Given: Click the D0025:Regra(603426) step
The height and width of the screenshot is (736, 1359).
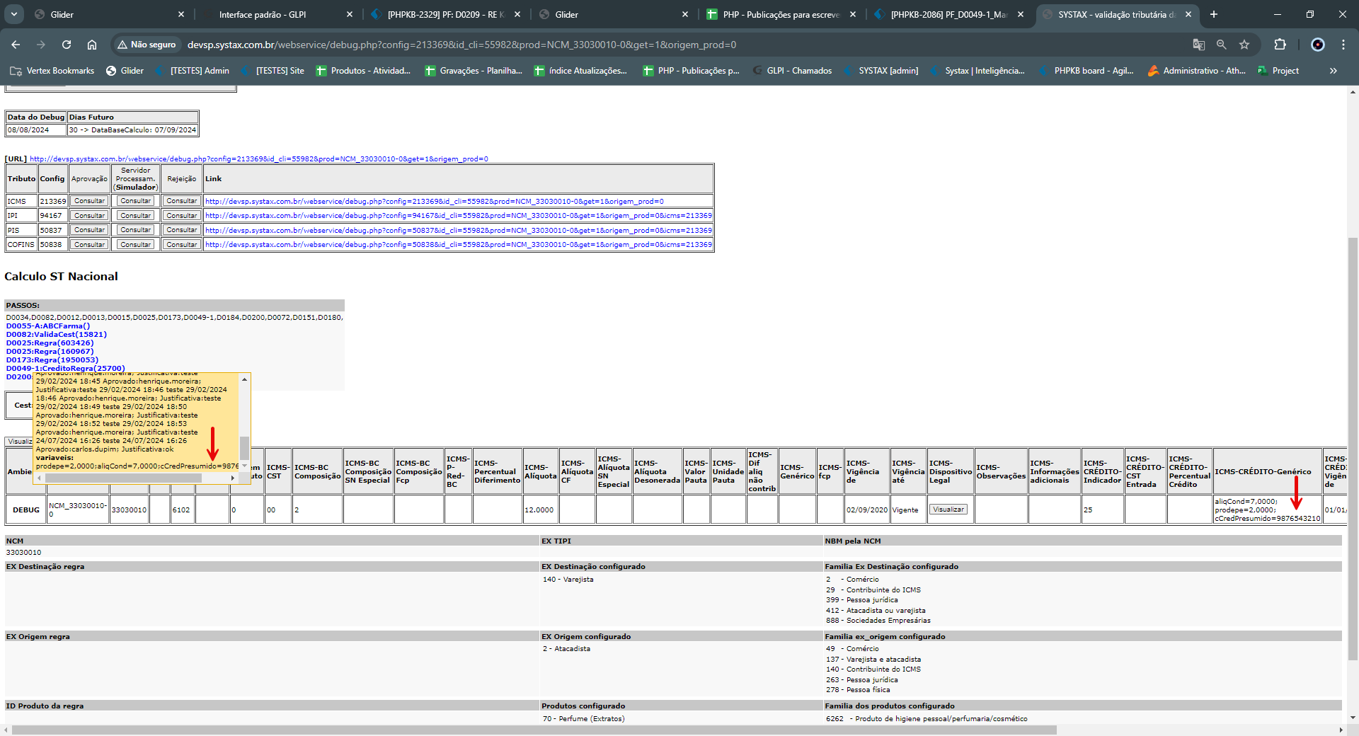Looking at the screenshot, I should (50, 343).
